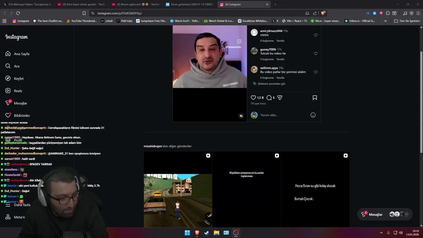The height and width of the screenshot is (238, 423).
Task: Open Brave VPN shield icon
Action: click(411, 13)
